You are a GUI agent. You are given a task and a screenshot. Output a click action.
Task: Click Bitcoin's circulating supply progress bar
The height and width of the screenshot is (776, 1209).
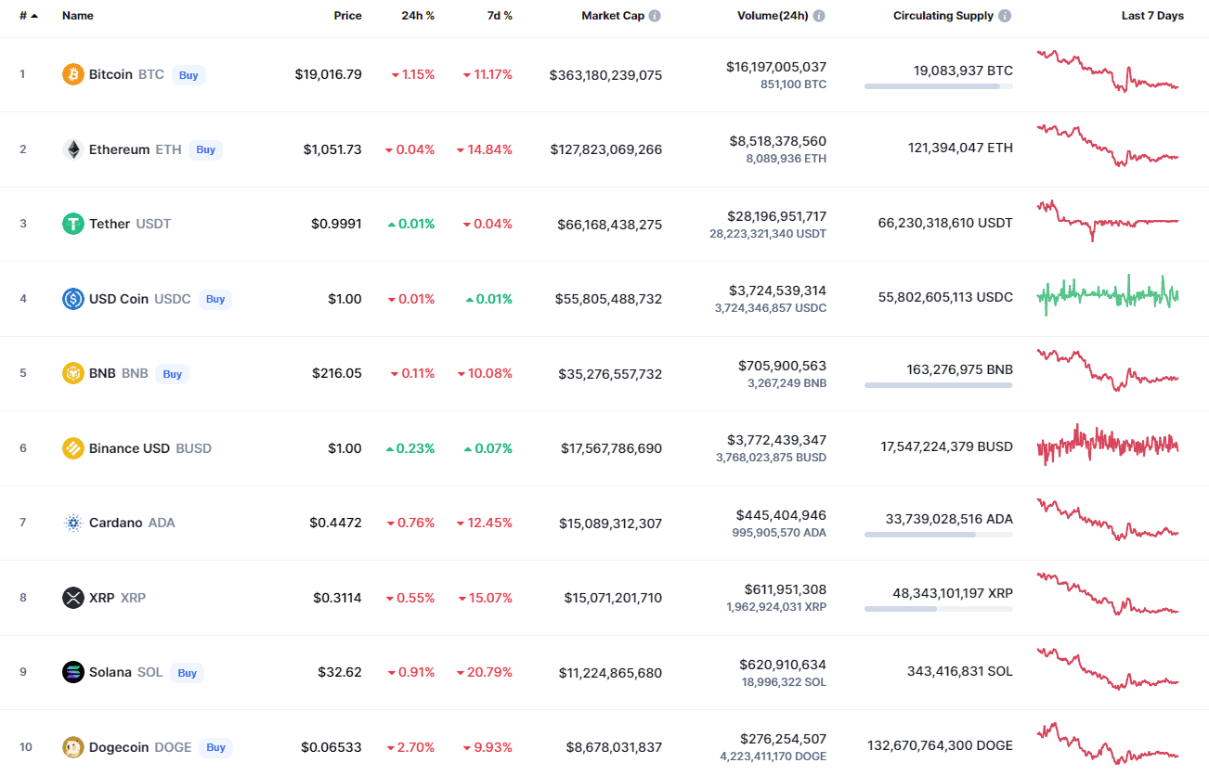(938, 86)
